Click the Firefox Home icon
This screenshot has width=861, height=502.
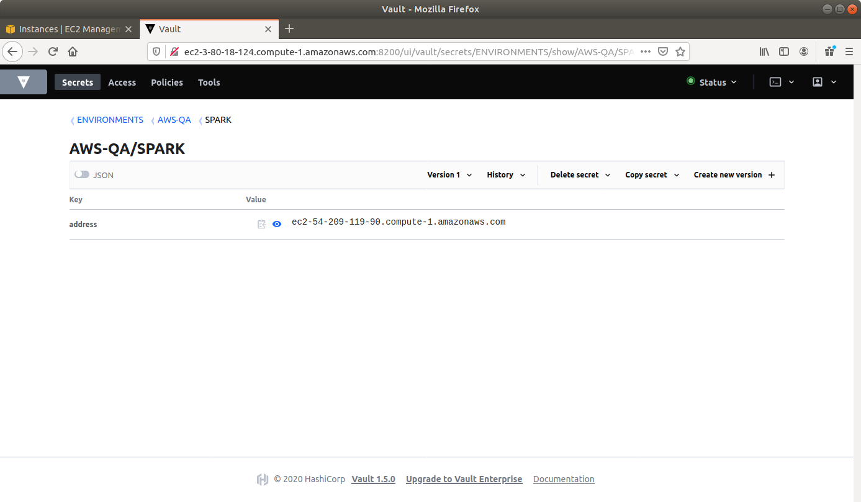pyautogui.click(x=73, y=52)
